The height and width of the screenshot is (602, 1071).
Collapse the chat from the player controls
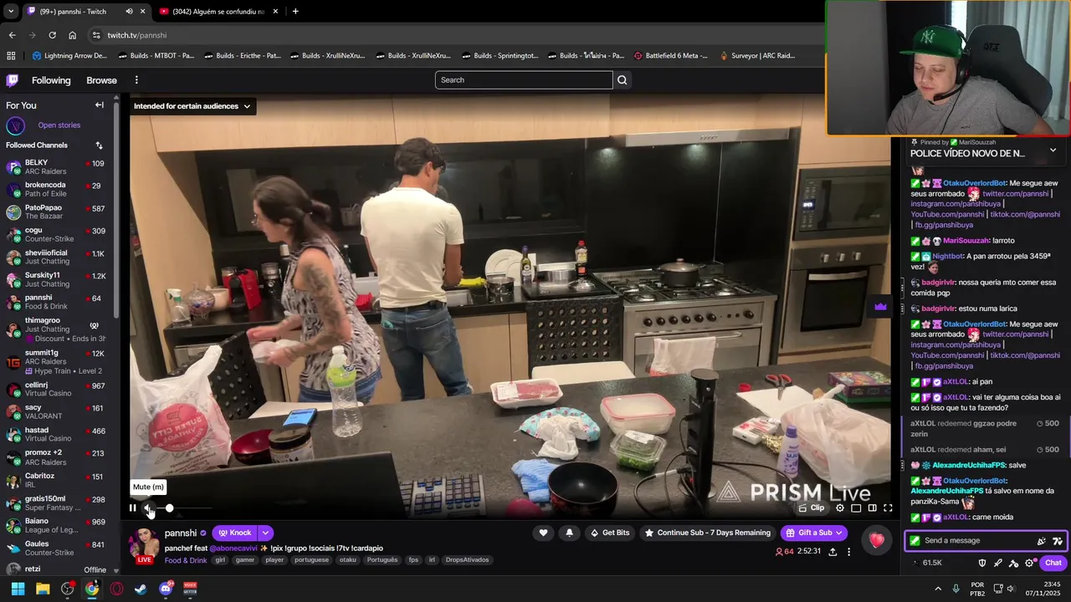click(x=872, y=508)
